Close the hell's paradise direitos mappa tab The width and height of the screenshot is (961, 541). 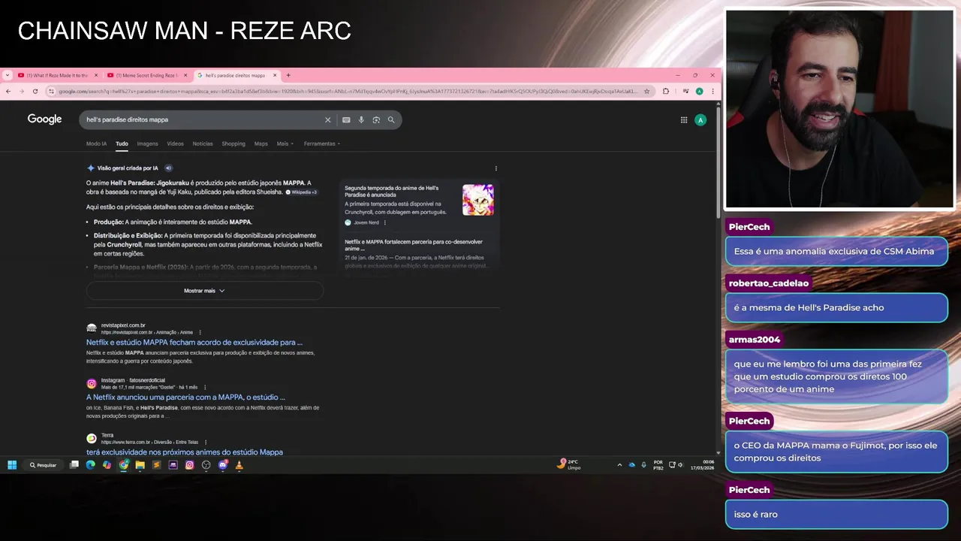pyautogui.click(x=275, y=75)
